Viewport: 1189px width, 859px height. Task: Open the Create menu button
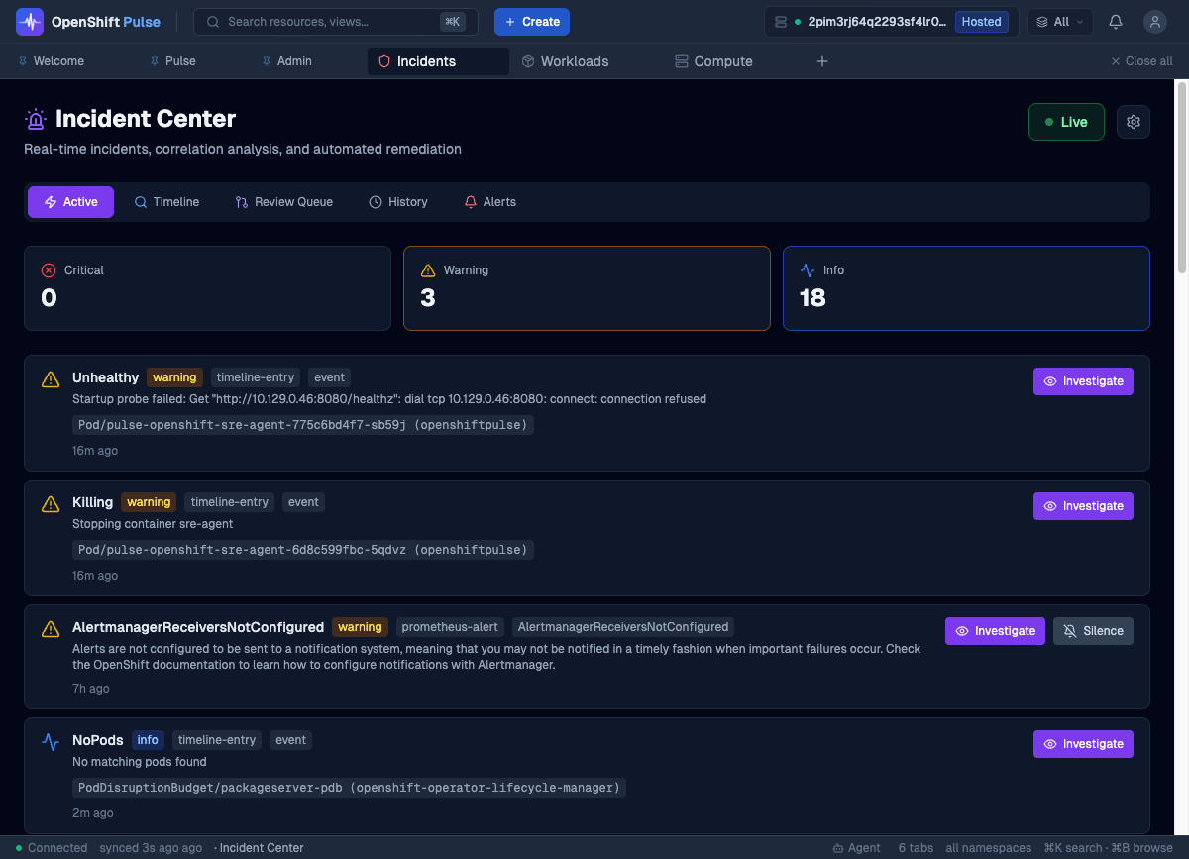(532, 22)
